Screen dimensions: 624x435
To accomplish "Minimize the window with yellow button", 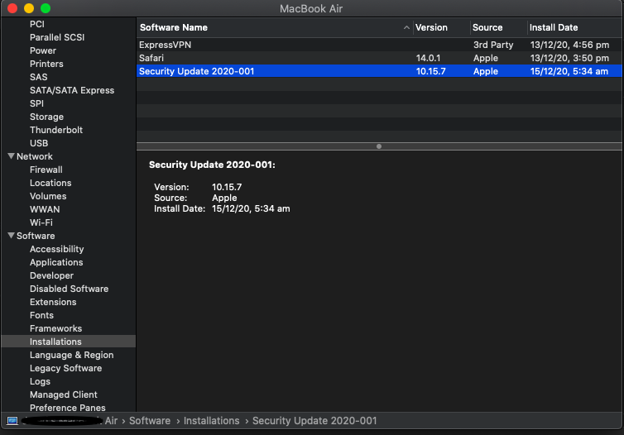I will coord(29,8).
